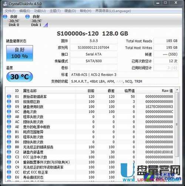The width and height of the screenshot is (185, 186).
Task: Click the status orb for attribute B1
Action: coord(9,132)
